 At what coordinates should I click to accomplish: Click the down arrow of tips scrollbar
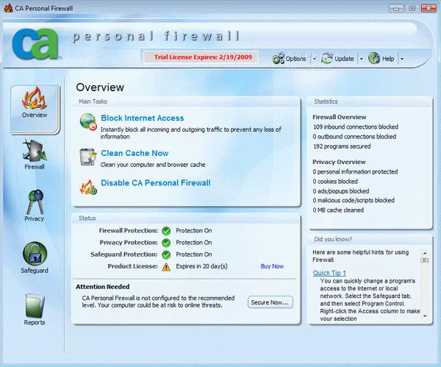click(425, 316)
